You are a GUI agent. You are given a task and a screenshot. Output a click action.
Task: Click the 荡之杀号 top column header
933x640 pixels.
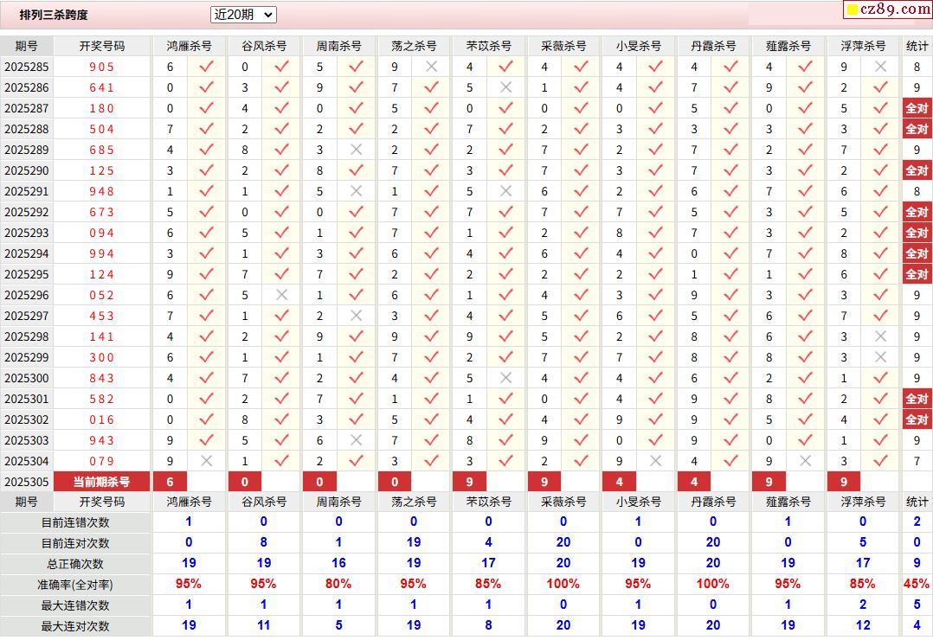point(414,47)
